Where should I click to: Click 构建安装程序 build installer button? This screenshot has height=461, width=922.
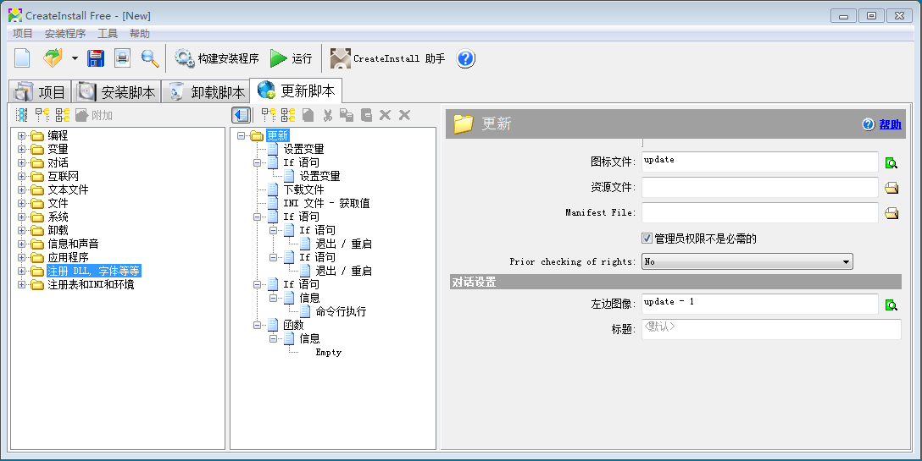(x=217, y=58)
